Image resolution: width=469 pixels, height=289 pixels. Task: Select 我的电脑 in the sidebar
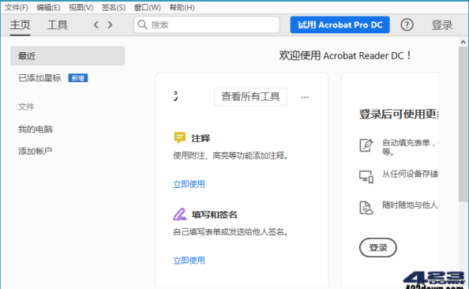36,129
